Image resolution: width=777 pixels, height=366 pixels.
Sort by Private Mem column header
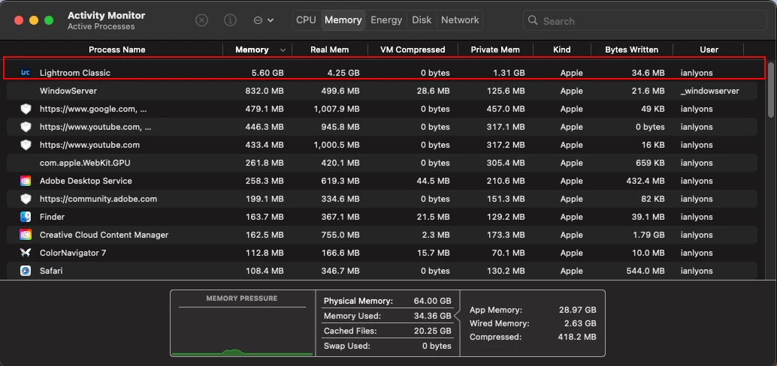point(495,49)
